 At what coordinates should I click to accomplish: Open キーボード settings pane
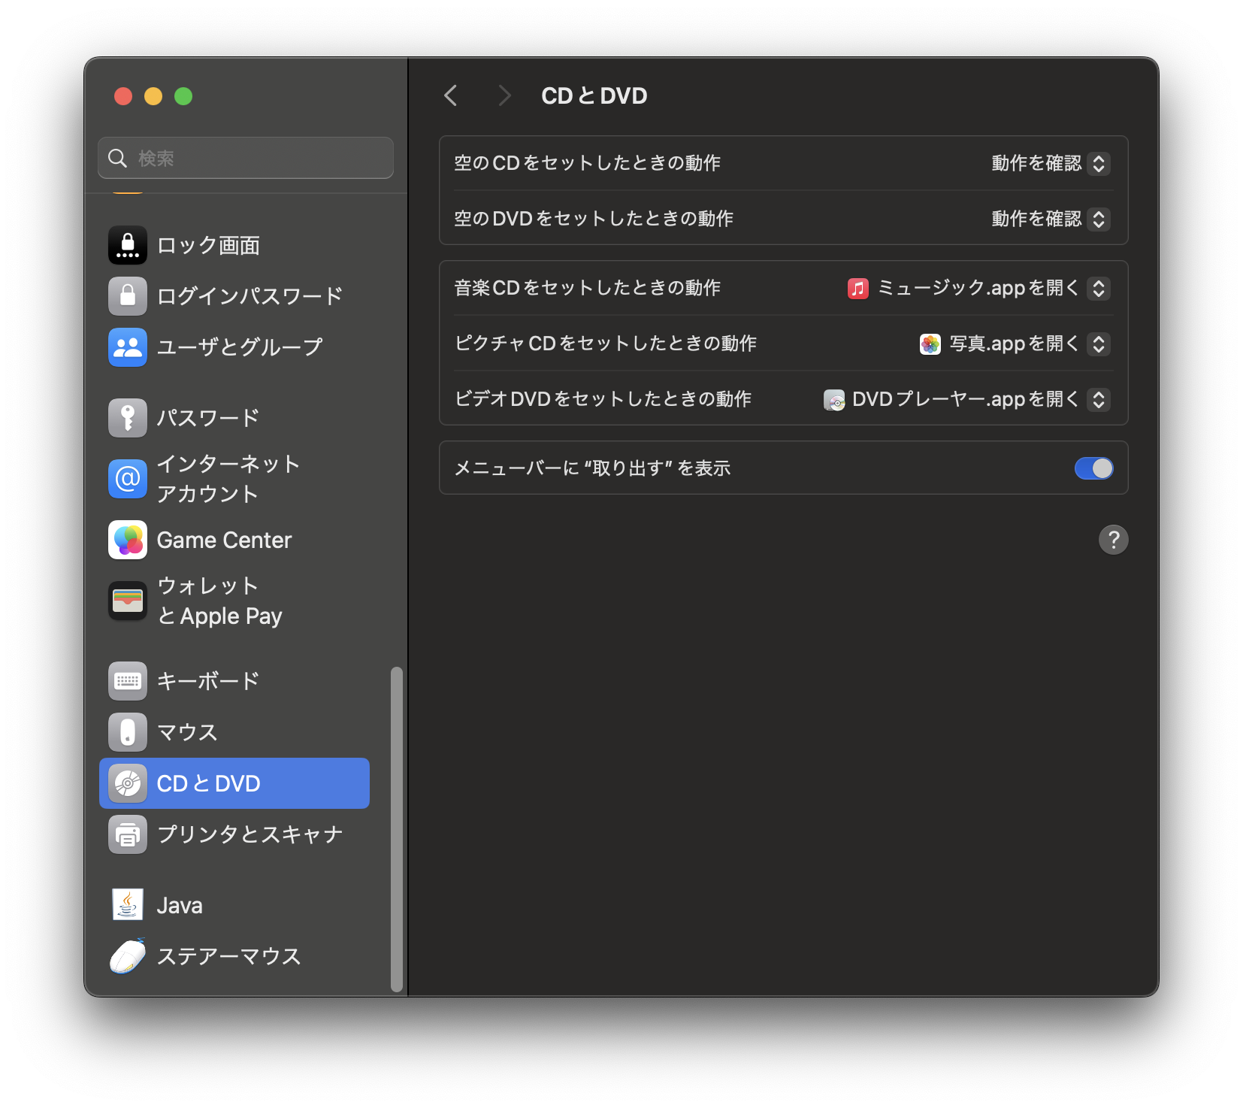click(234, 681)
